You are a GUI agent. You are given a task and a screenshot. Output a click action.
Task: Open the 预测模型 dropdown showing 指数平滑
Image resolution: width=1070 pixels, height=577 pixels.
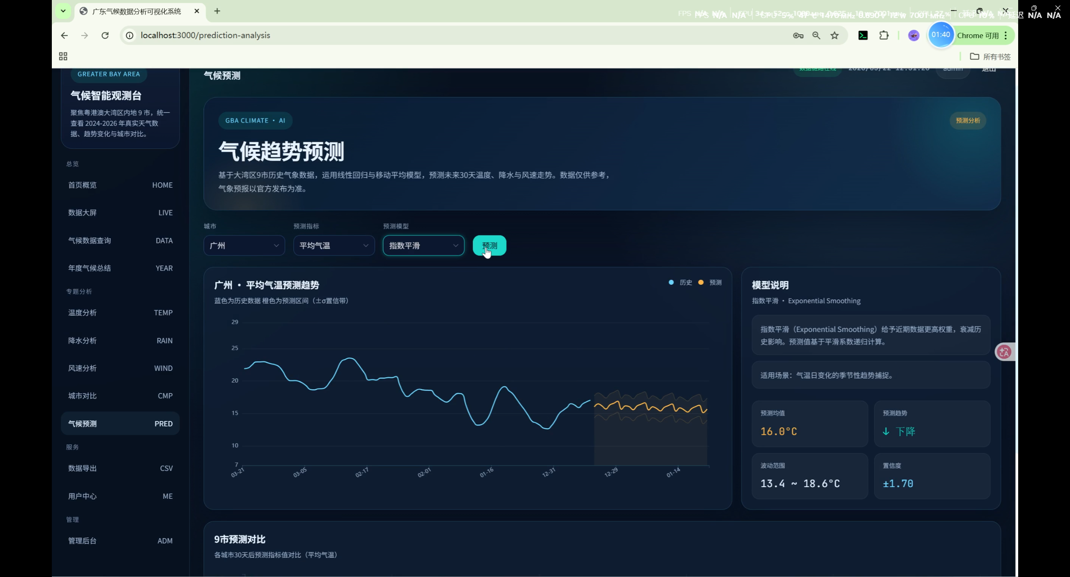[x=423, y=245]
